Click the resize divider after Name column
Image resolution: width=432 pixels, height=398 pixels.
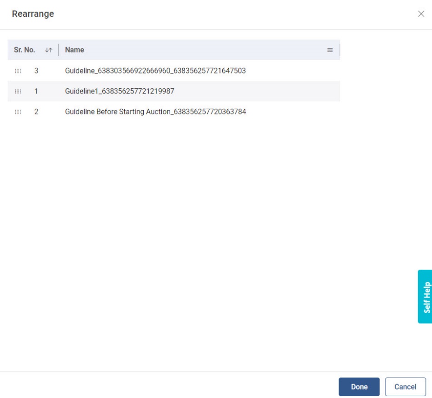pyautogui.click(x=340, y=50)
